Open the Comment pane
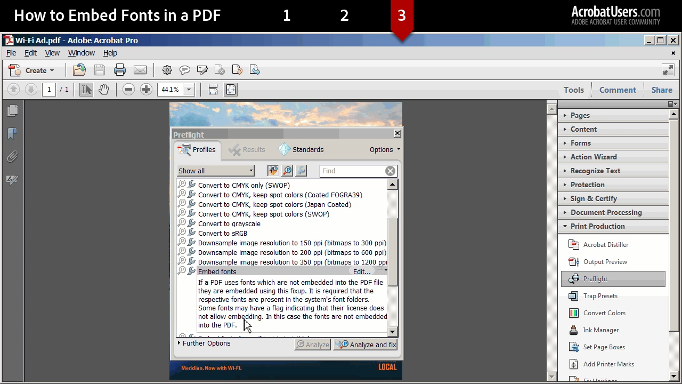This screenshot has height=384, width=682. tap(618, 90)
